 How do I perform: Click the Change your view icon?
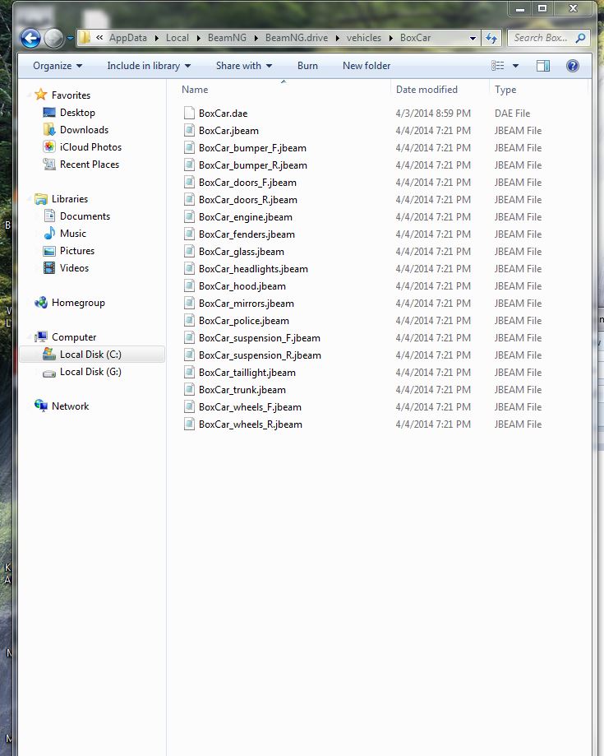[x=497, y=66]
